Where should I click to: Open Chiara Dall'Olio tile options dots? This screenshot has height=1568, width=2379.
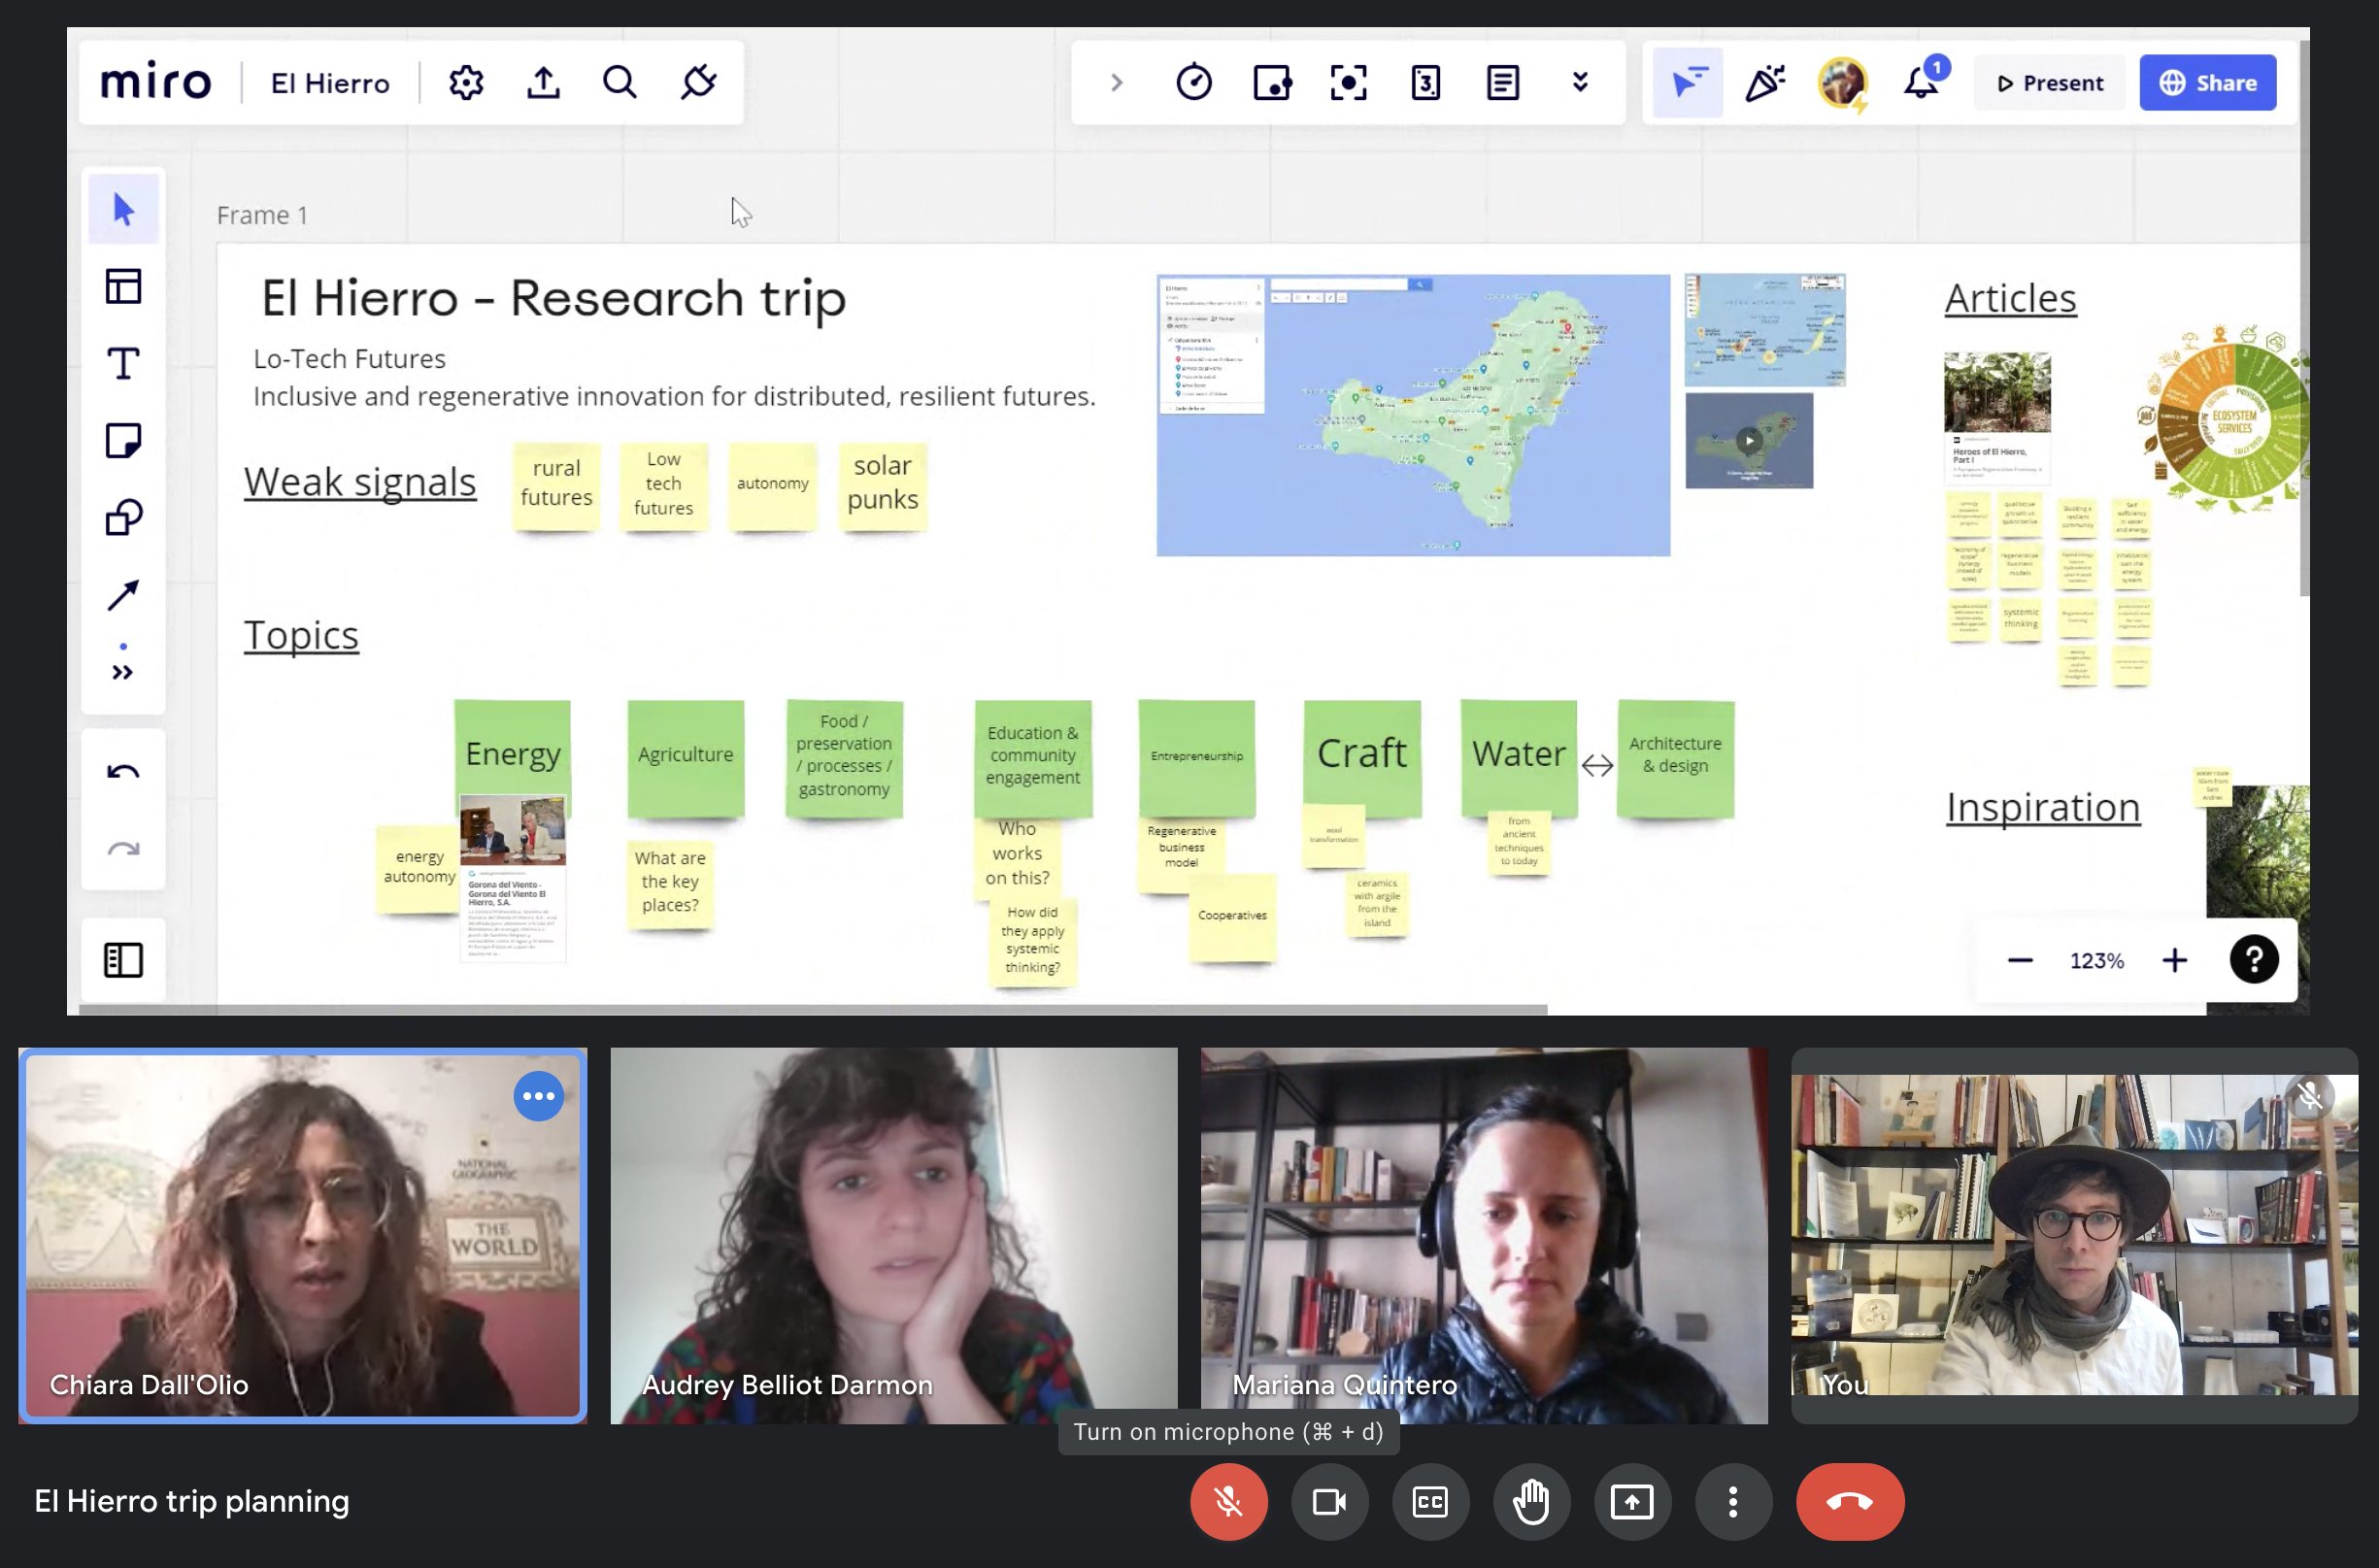[538, 1096]
